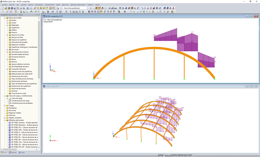
Task: Click the nodal support tool icon
Action: coord(21,12)
